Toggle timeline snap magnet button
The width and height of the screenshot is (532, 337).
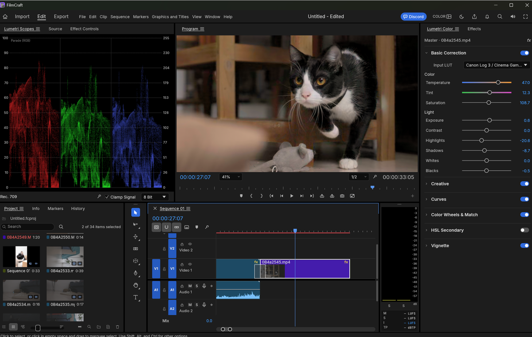pos(166,227)
